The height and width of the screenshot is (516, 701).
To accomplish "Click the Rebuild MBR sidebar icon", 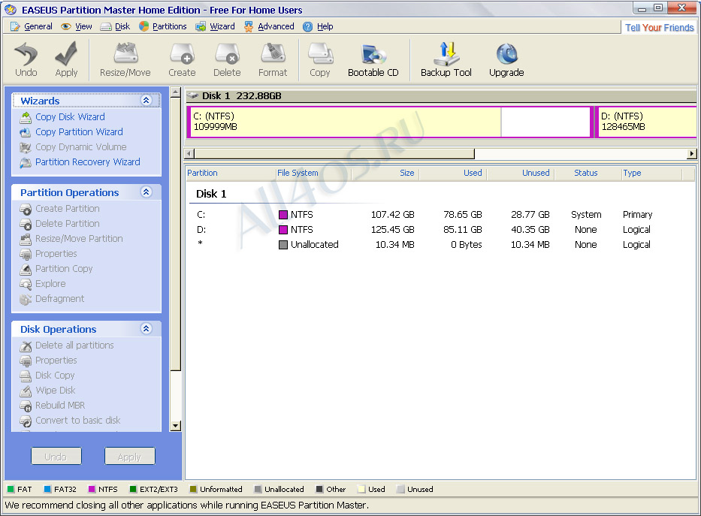I will coord(26,406).
